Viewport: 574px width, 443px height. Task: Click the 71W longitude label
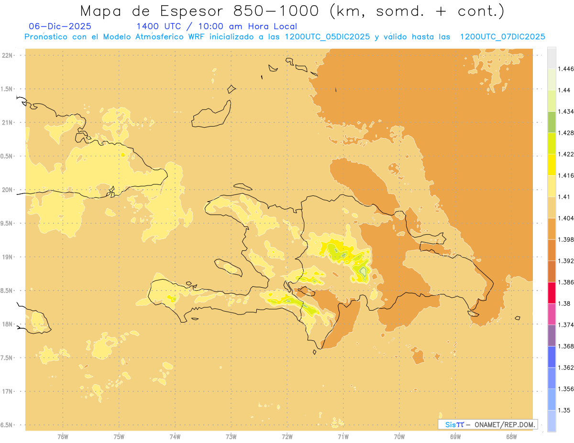(x=343, y=436)
